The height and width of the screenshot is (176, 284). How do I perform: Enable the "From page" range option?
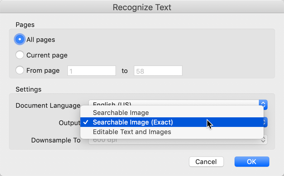pos(19,70)
